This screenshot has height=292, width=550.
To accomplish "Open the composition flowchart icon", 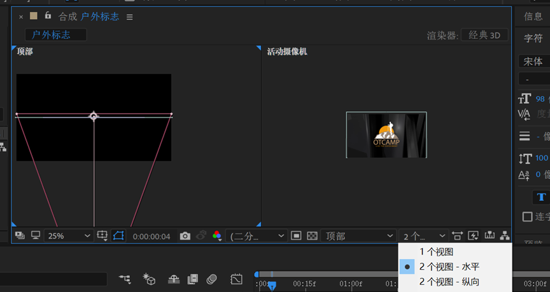I will [x=505, y=235].
